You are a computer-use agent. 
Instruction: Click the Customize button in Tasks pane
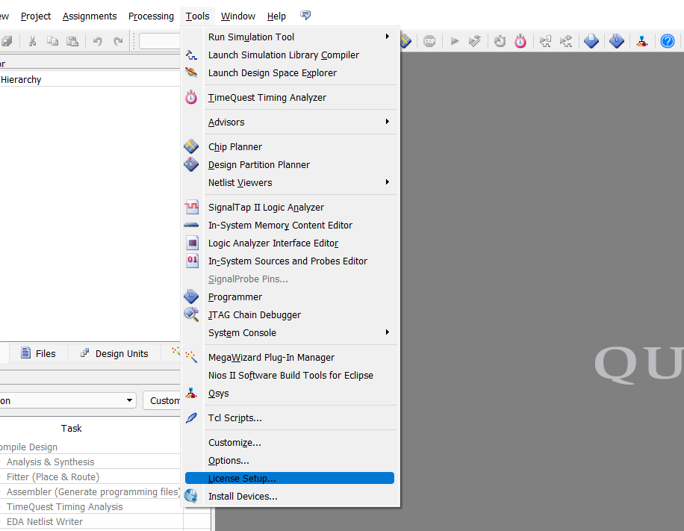tap(162, 400)
